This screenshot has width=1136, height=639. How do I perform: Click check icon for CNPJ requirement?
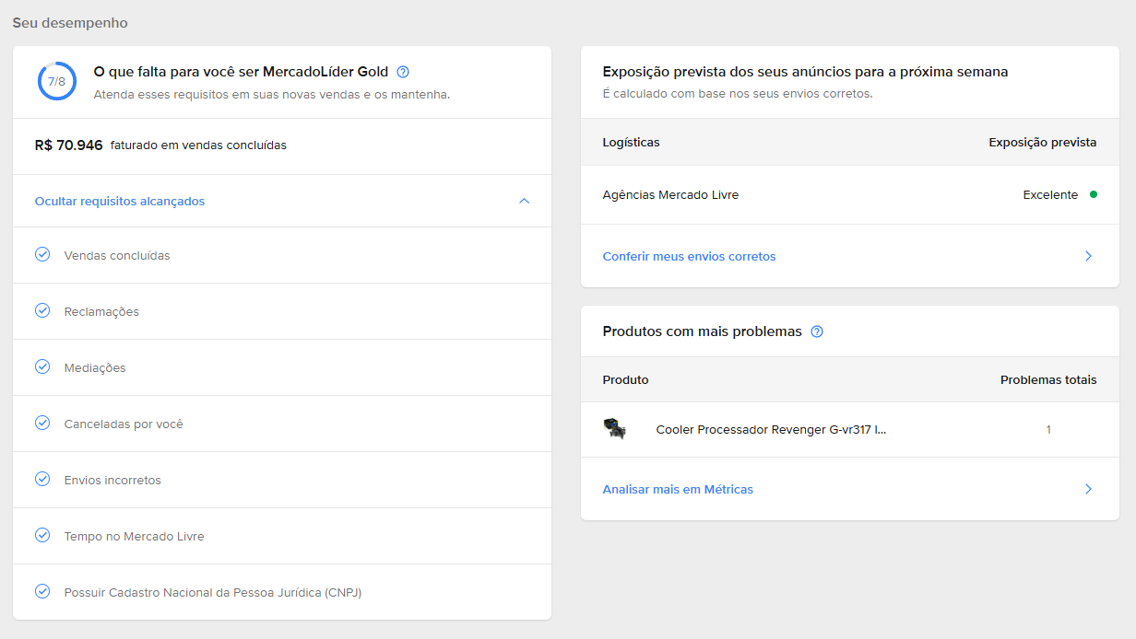point(42,591)
